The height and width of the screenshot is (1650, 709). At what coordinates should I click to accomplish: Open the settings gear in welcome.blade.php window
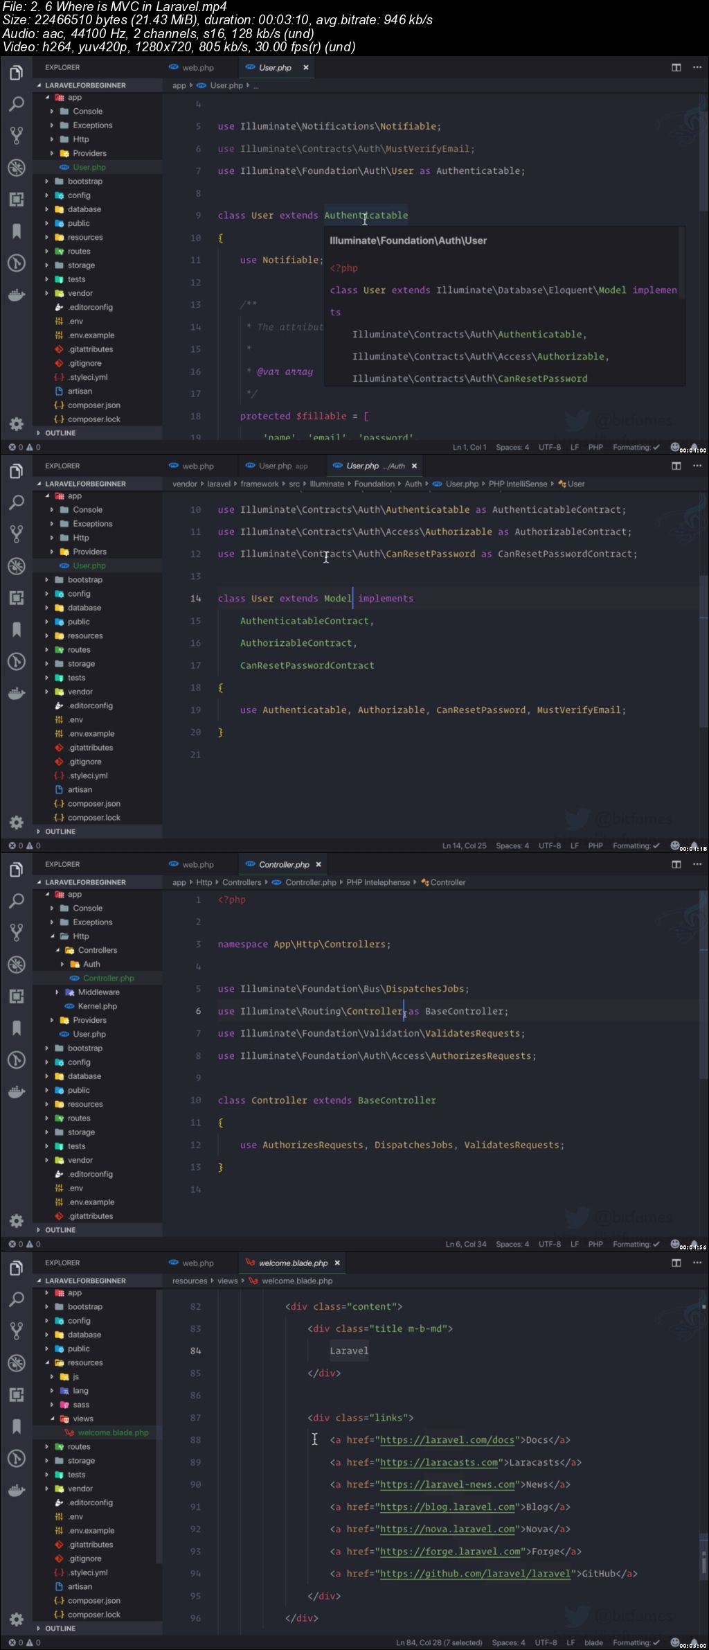pos(16,1619)
